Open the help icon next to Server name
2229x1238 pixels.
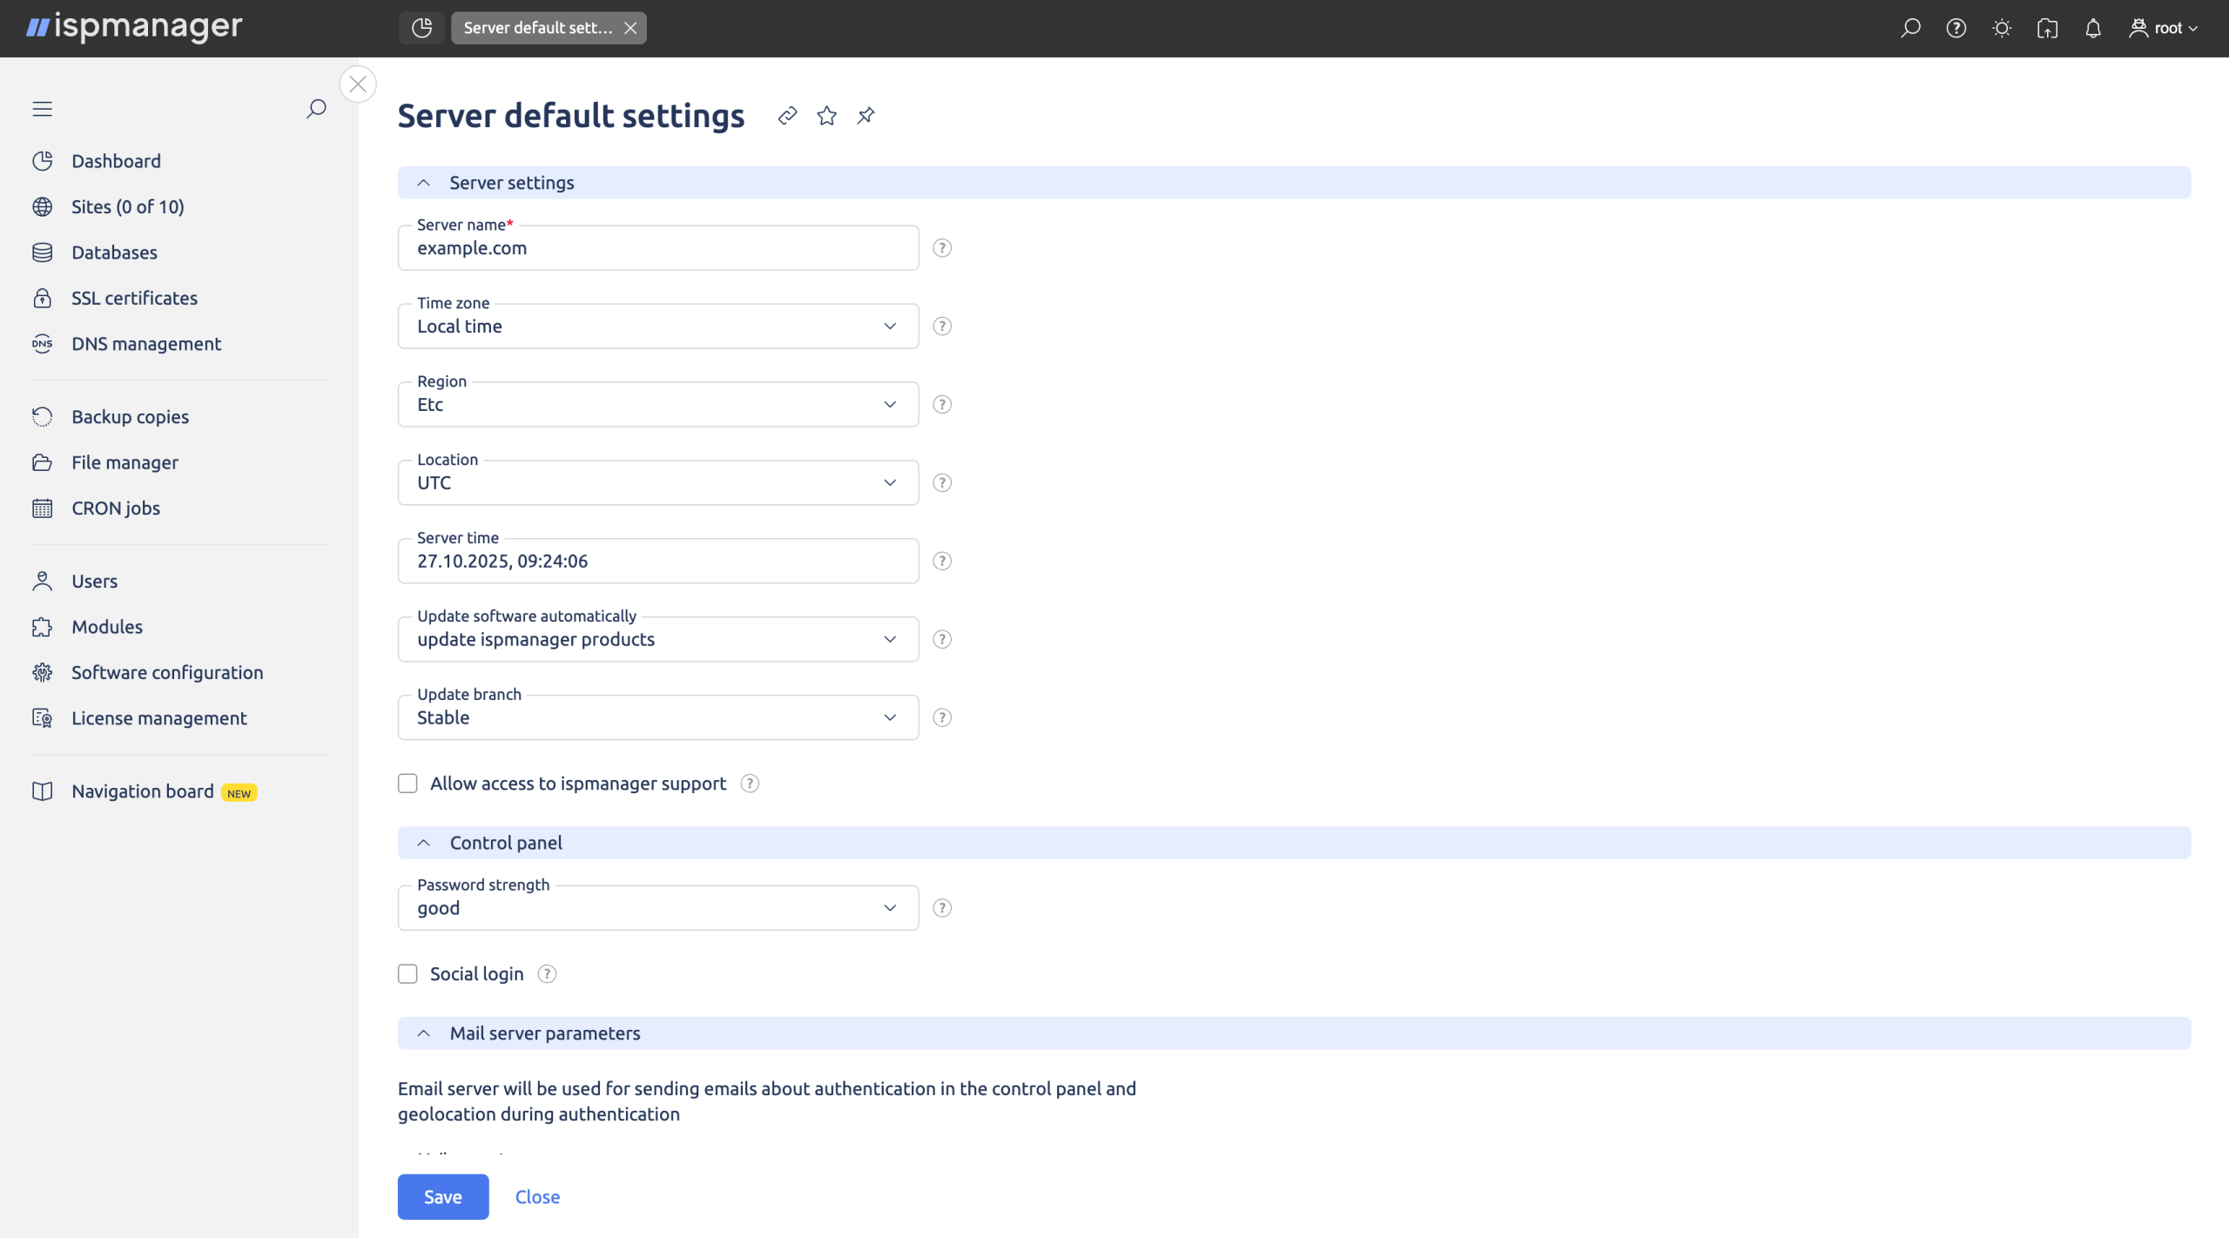pyautogui.click(x=942, y=248)
